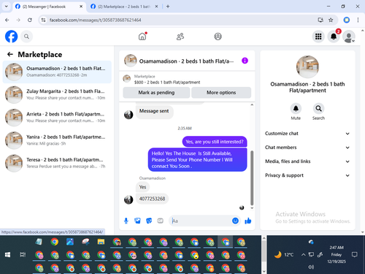The width and height of the screenshot is (365, 274).
Task: Select the 4077253268 message bubble
Action: 152,199
